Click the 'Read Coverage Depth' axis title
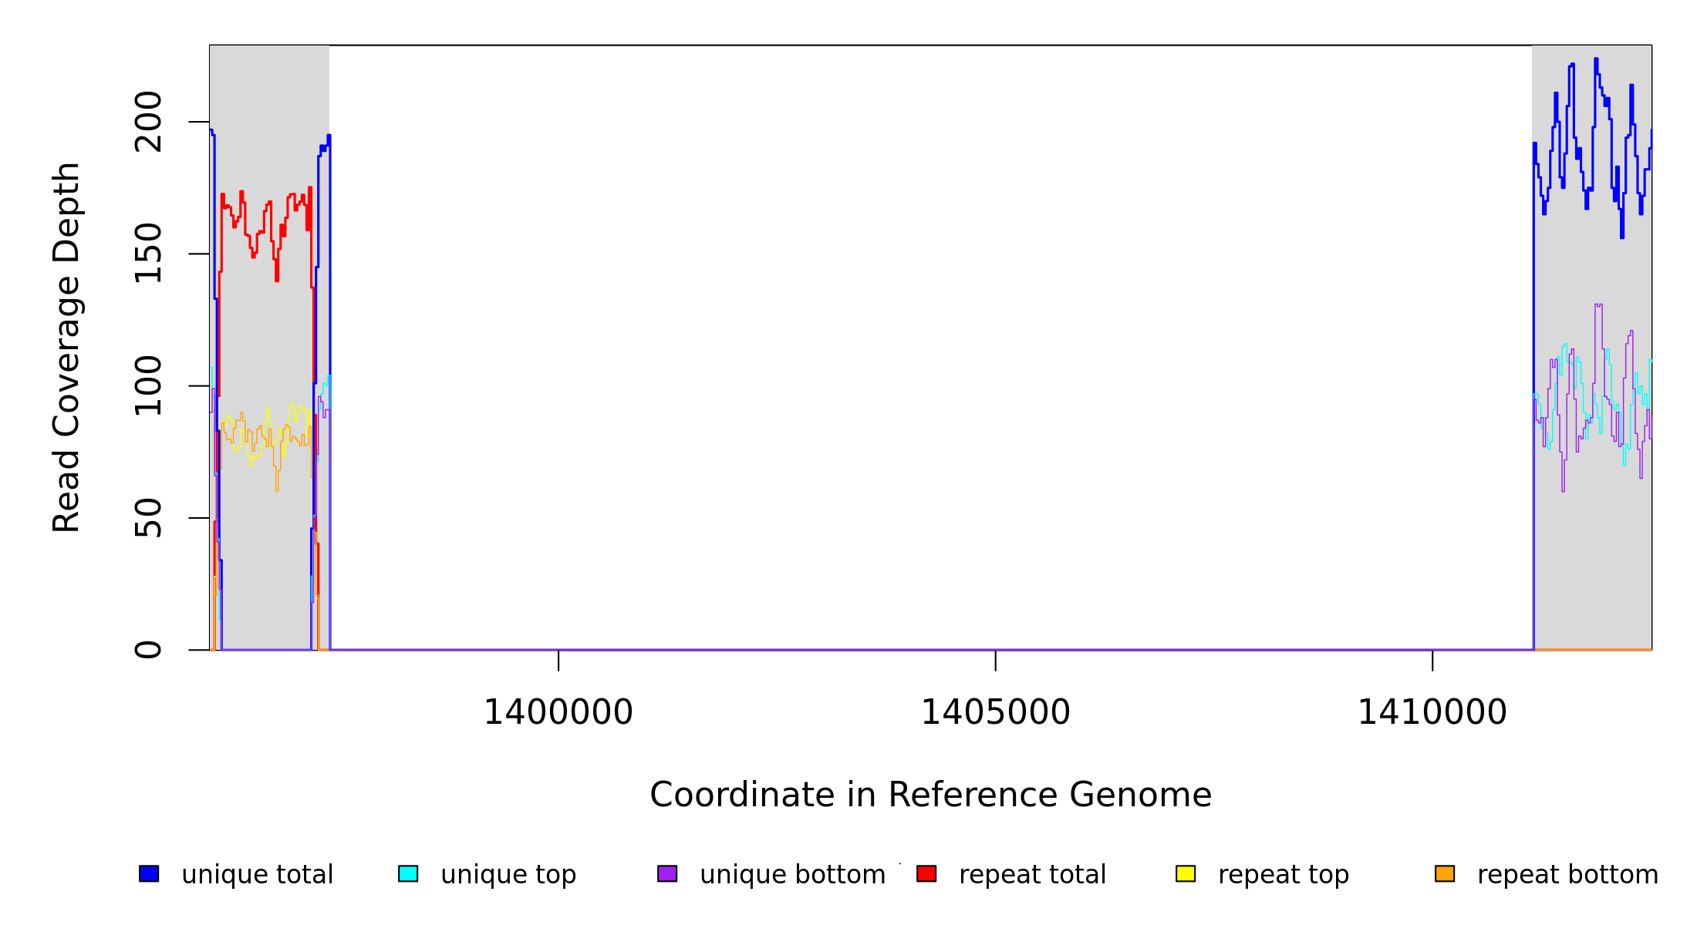1697x925 pixels. [66, 347]
